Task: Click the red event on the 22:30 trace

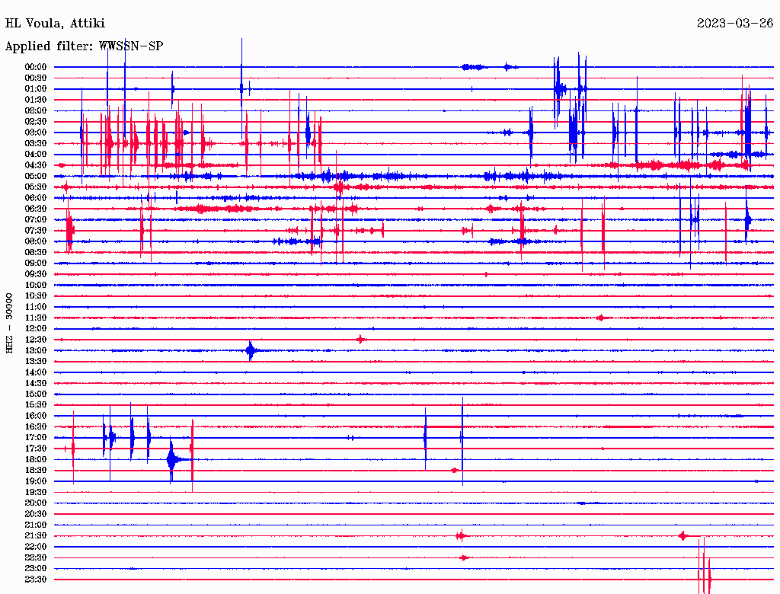Action: (464, 558)
